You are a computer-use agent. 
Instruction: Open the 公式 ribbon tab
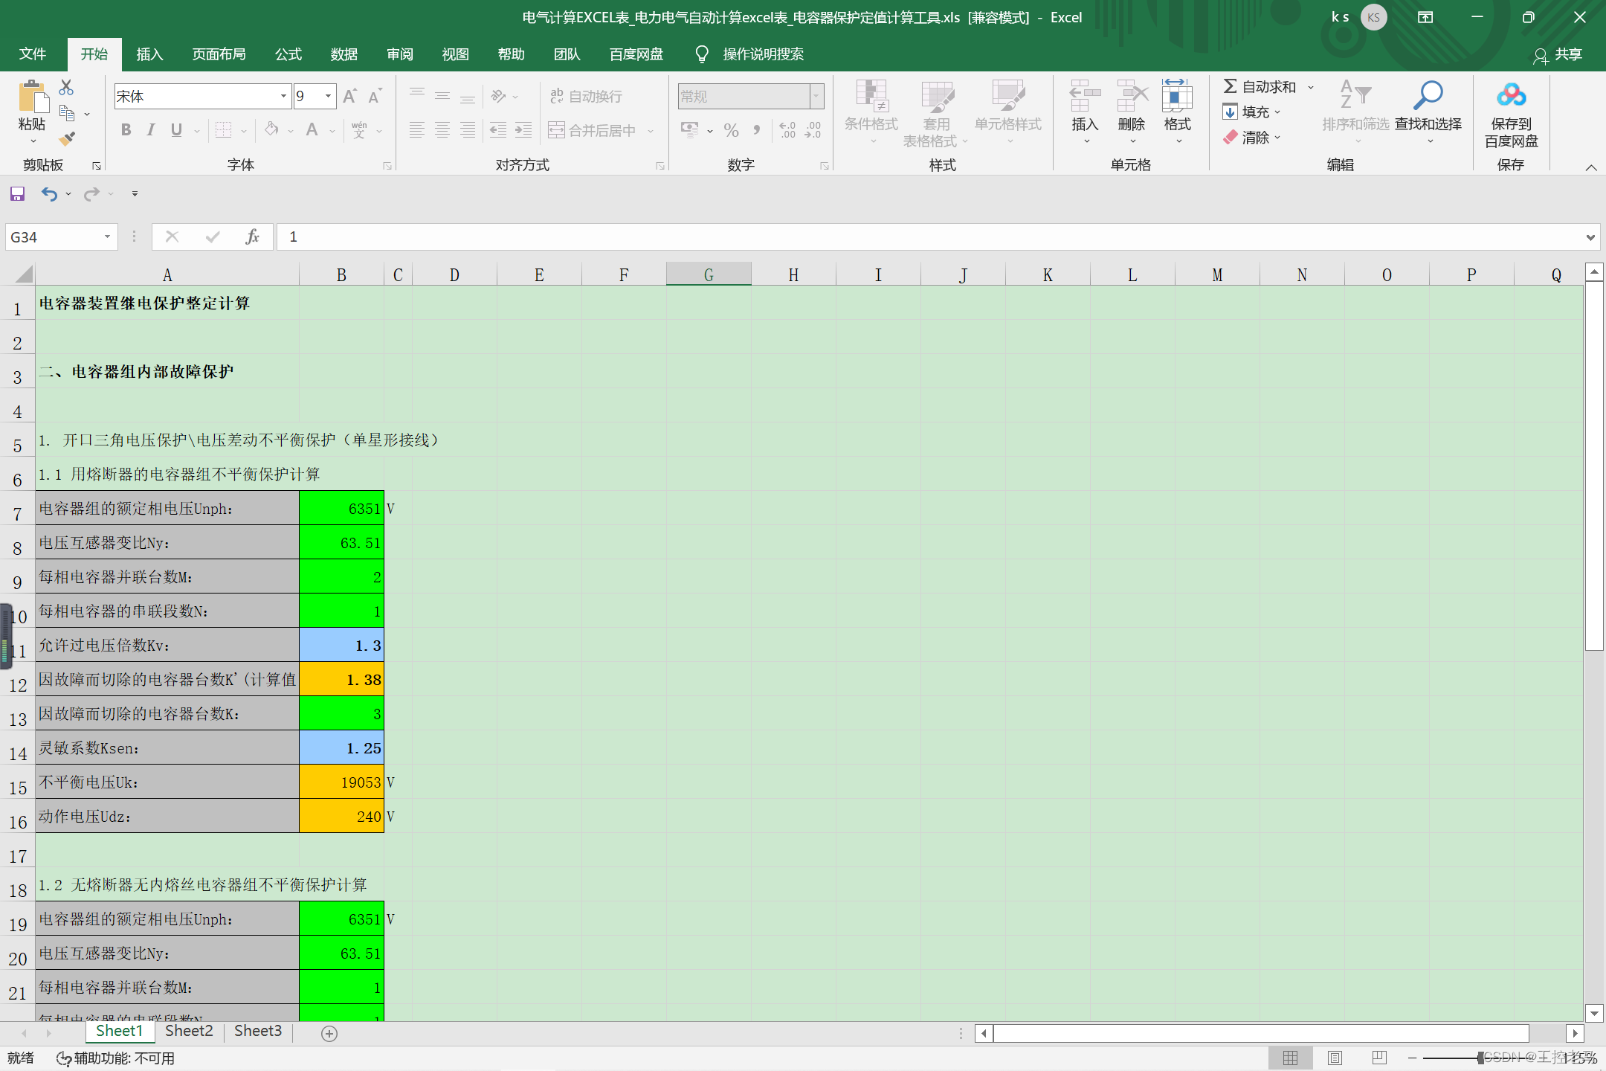coord(288,54)
